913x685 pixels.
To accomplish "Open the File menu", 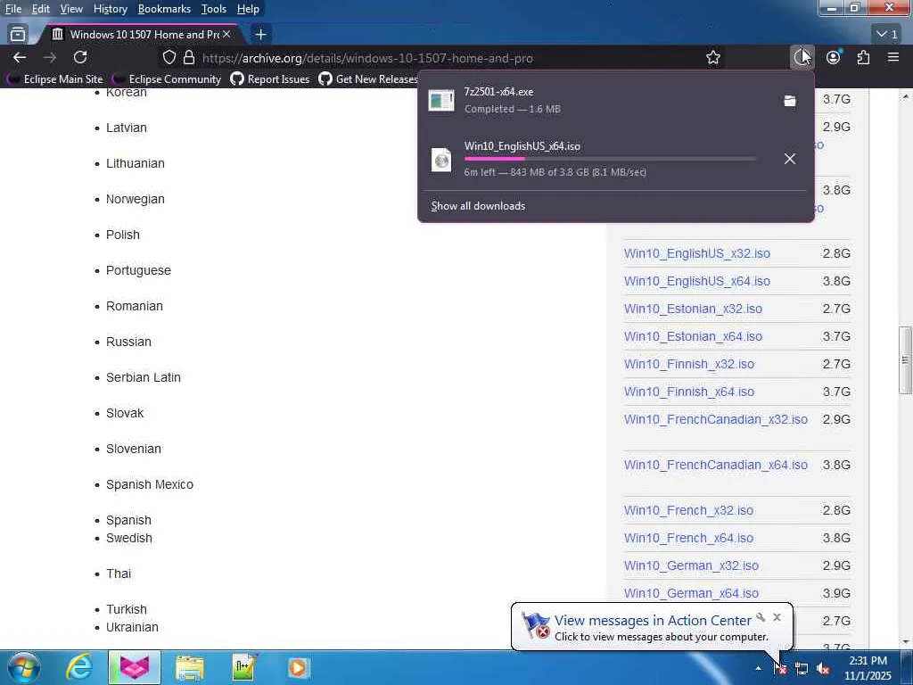I will 13,9.
